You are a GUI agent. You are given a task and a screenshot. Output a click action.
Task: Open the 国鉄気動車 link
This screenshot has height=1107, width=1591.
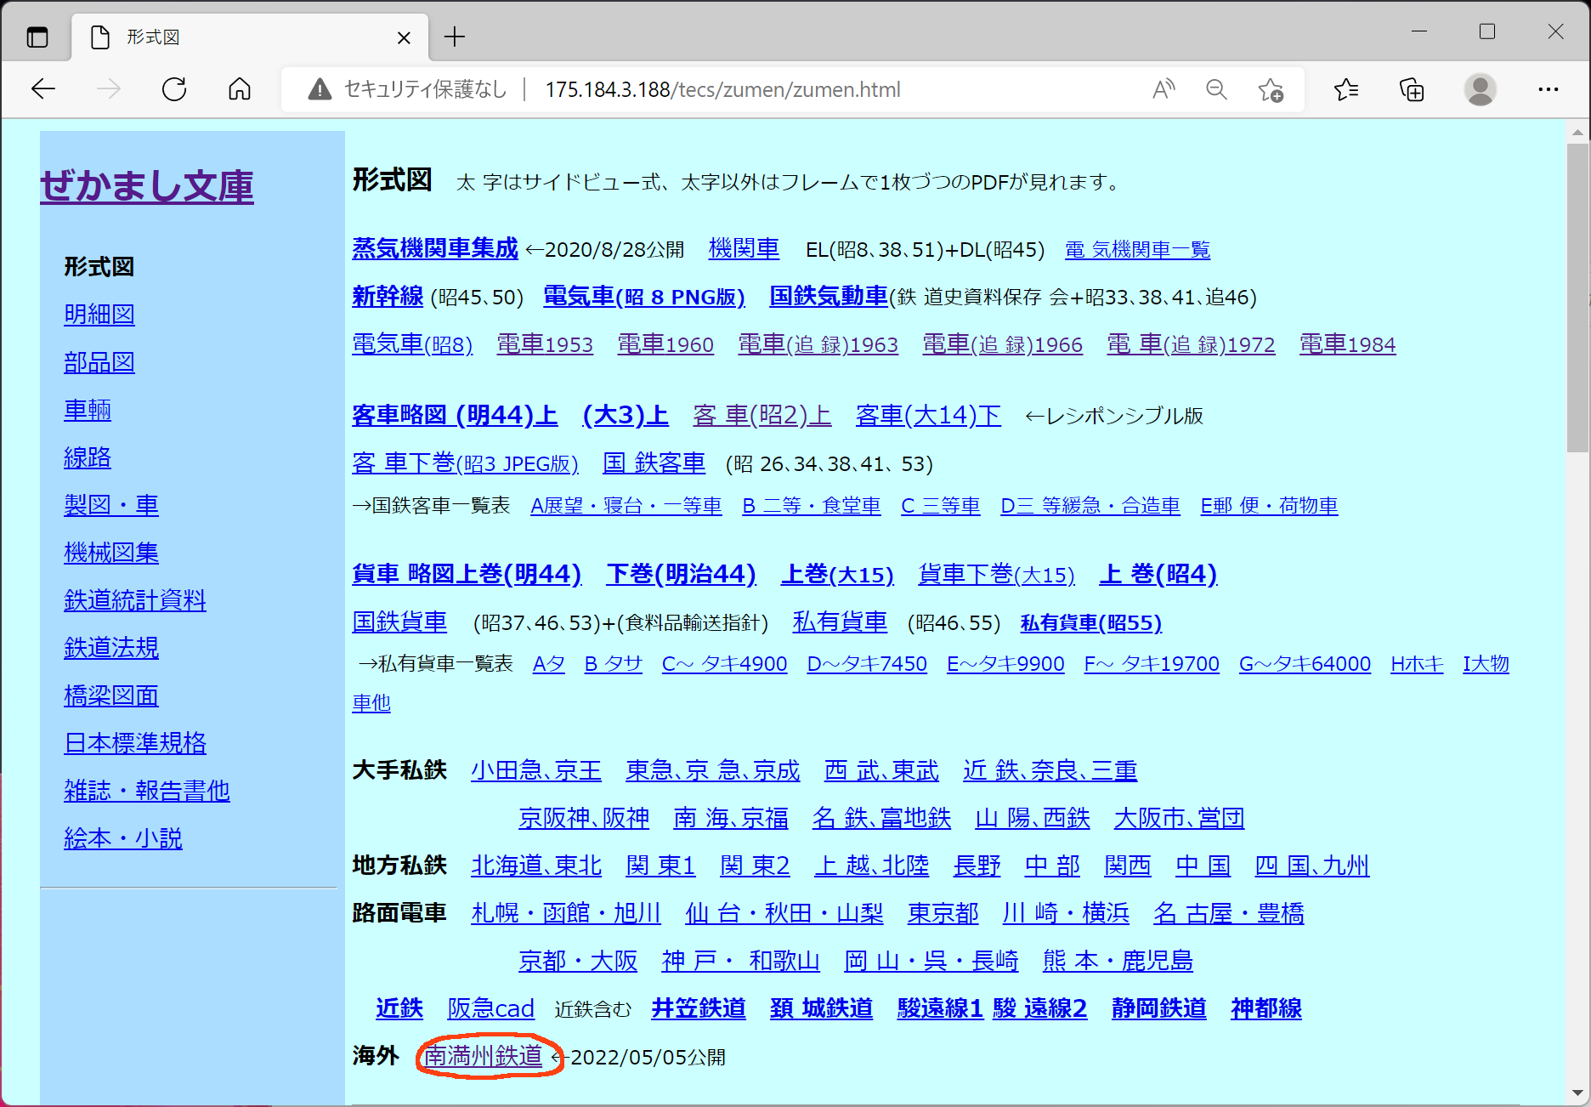click(x=829, y=296)
